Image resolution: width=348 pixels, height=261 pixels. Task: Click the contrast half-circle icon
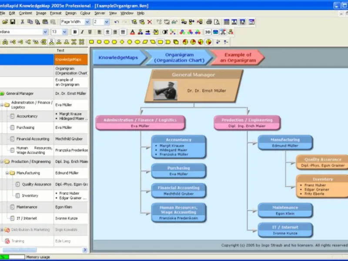pyautogui.click(x=165, y=32)
